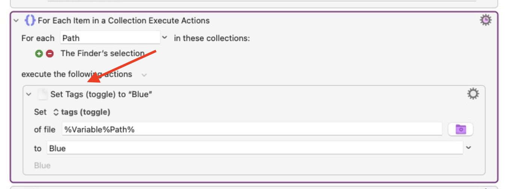This screenshot has height=189, width=520.
Task: Collapse the For Each Item action
Action: click(16, 21)
